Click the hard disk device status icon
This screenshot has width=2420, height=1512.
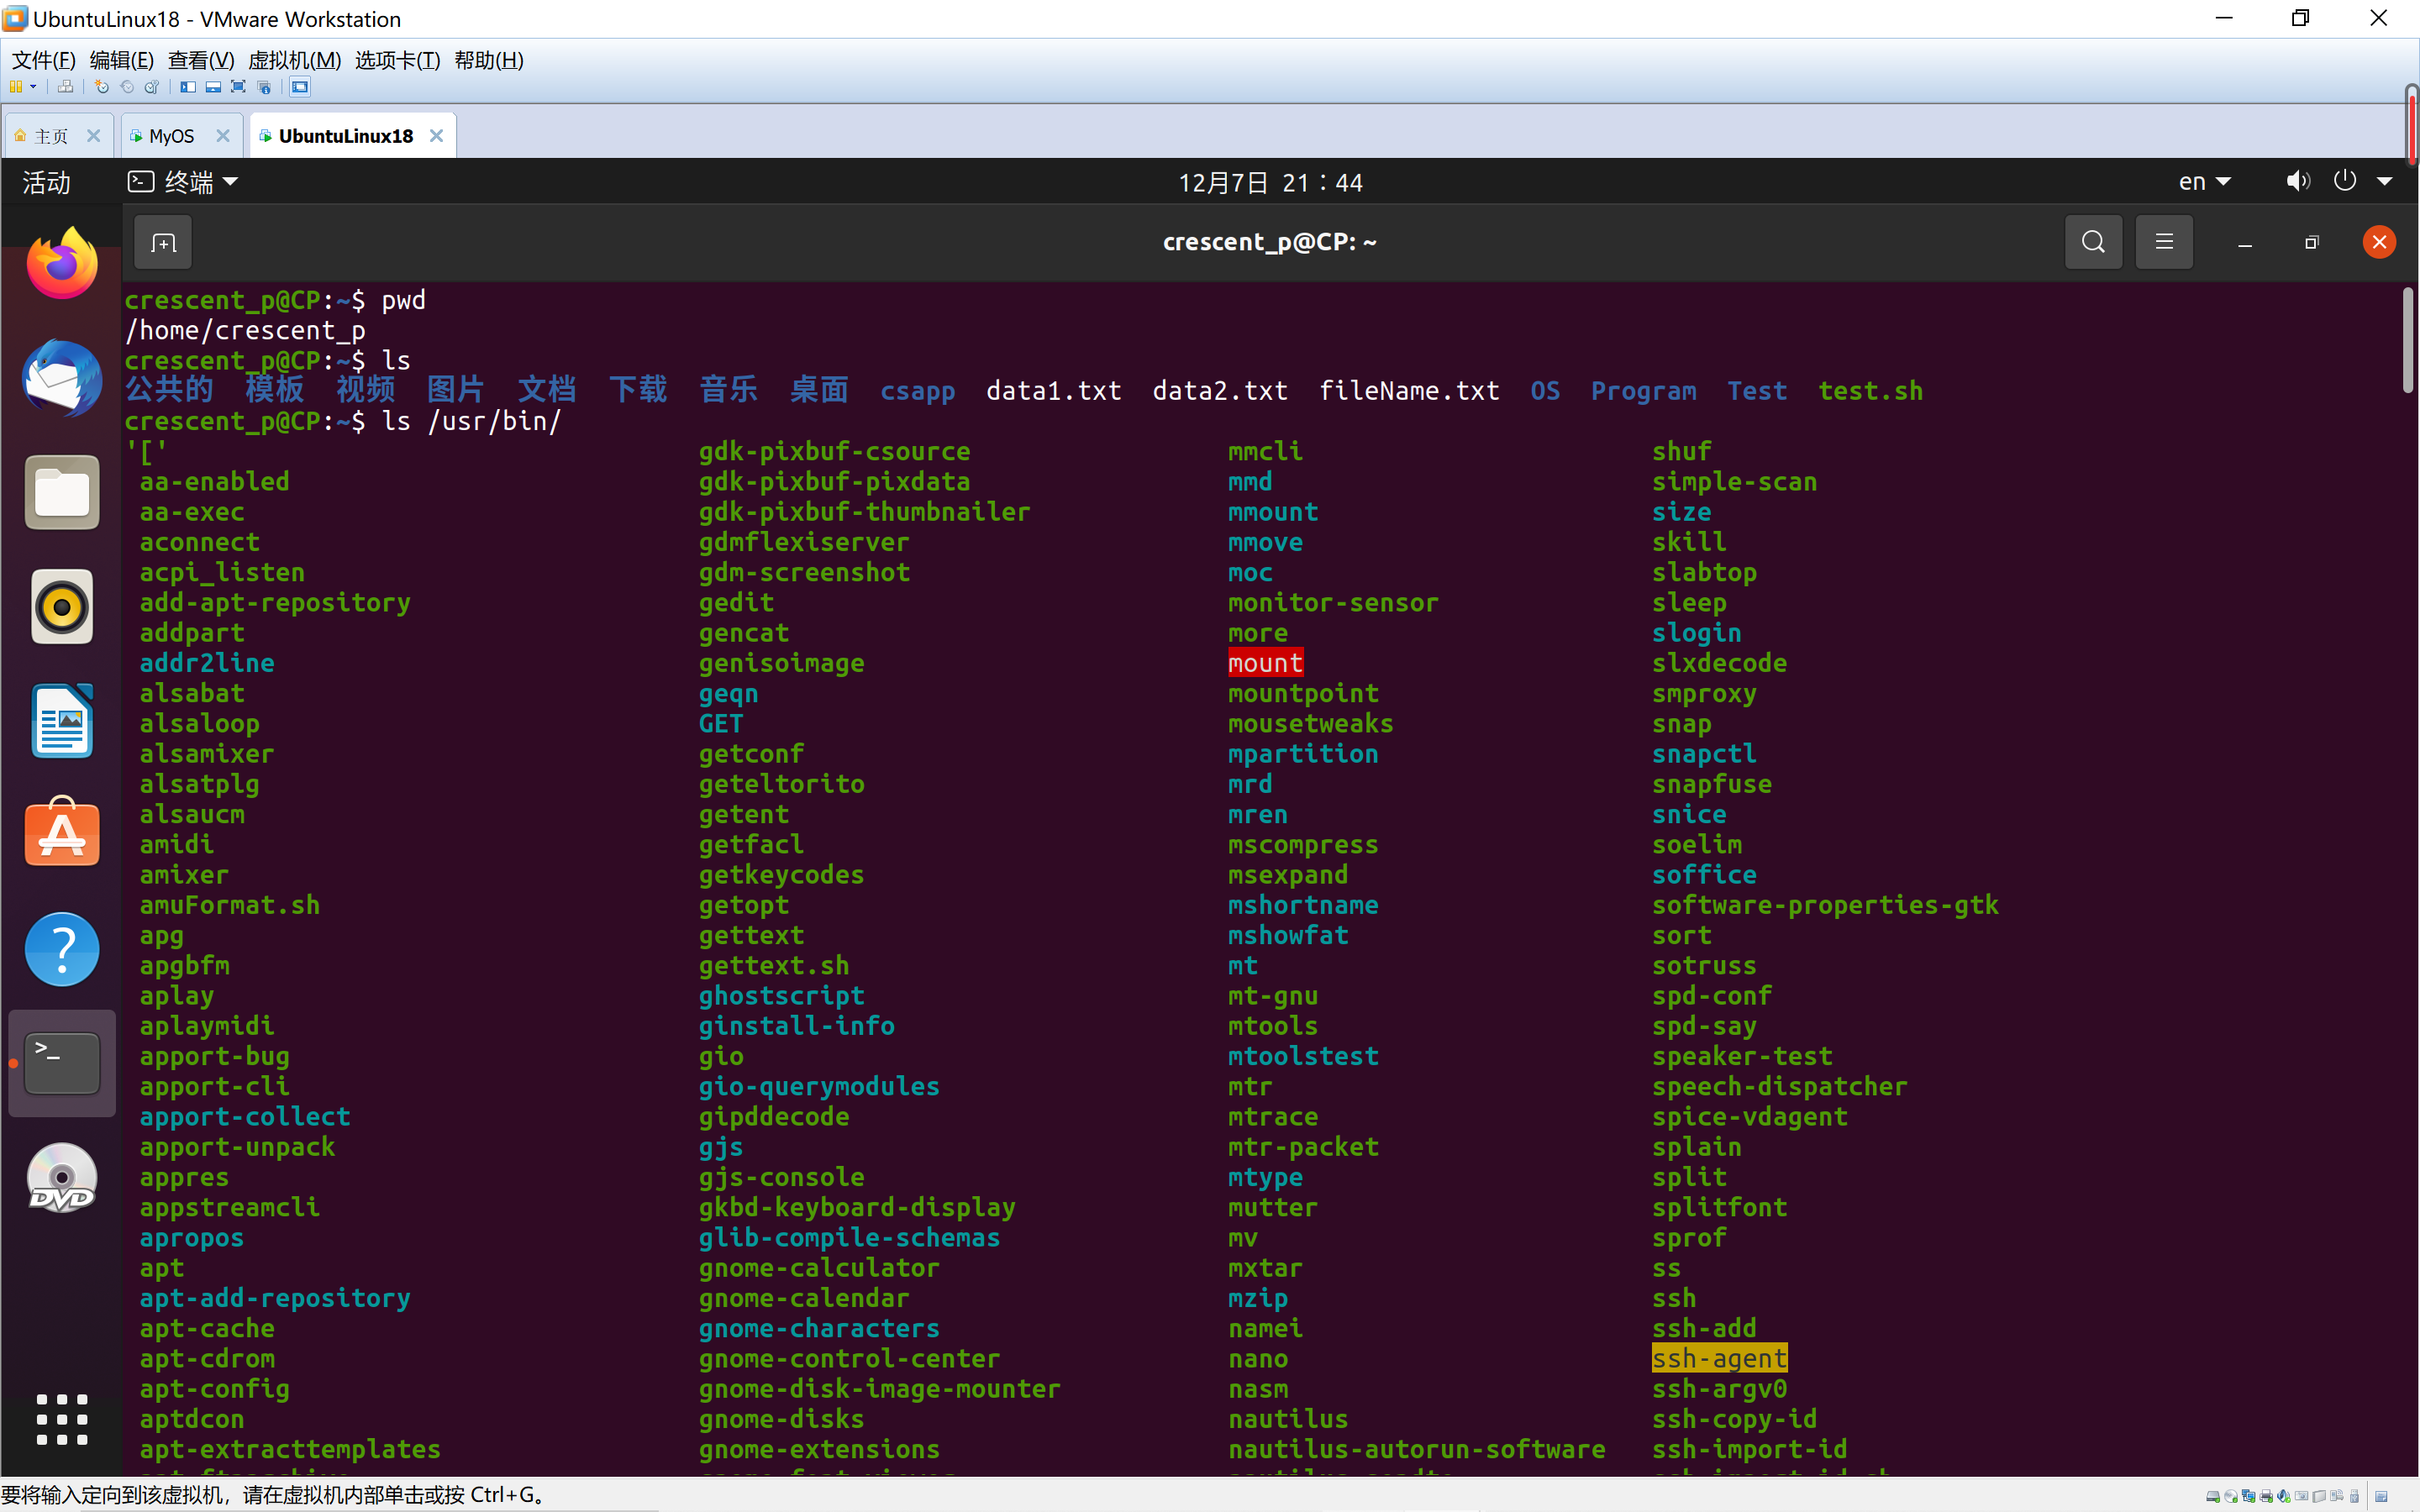coord(2213,1497)
